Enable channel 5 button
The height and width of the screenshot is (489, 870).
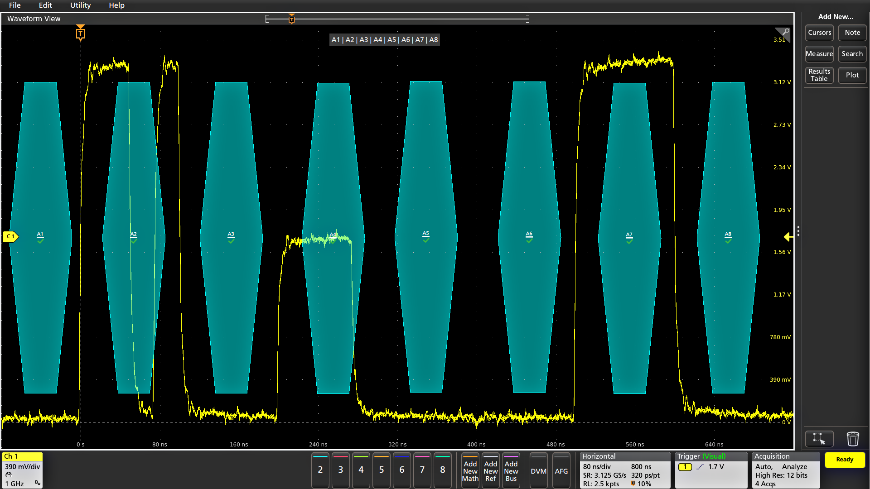tap(382, 470)
